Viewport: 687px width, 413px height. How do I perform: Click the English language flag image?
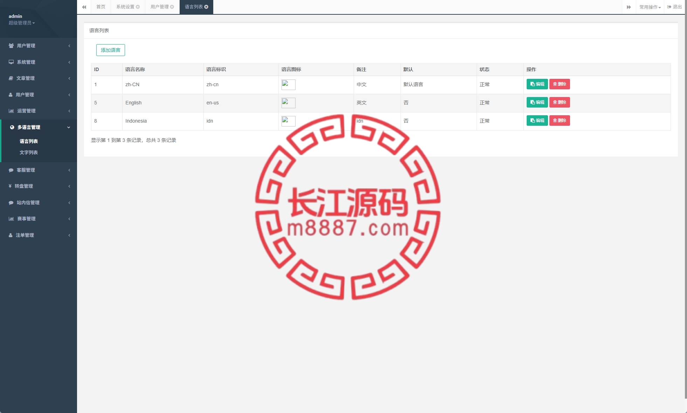pos(289,103)
